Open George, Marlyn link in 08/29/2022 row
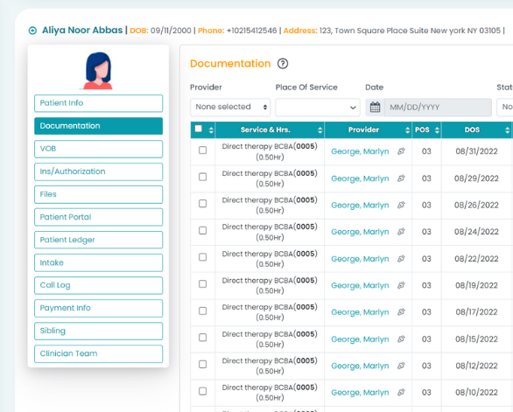Viewport: 513px width, 412px height. click(360, 178)
